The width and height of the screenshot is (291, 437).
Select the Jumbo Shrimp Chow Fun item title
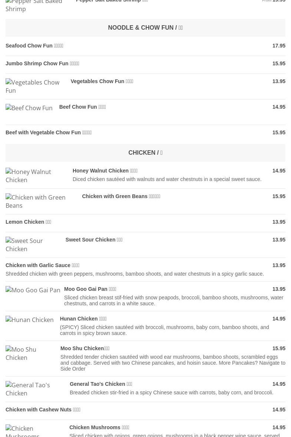(42, 63)
